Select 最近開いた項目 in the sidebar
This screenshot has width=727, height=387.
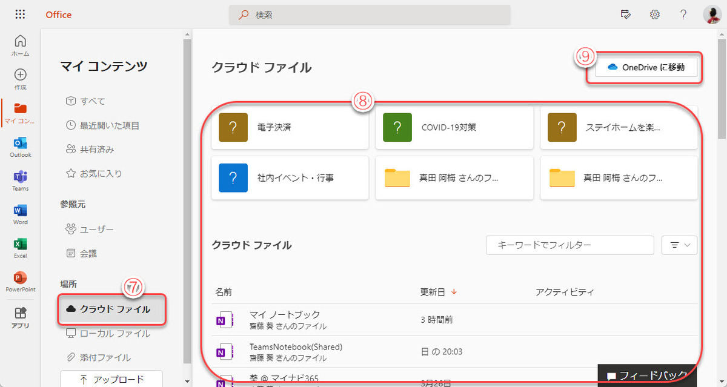[102, 125]
